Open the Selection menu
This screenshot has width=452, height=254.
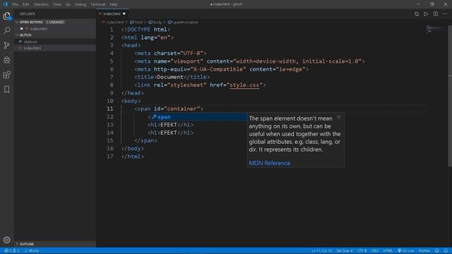41,4
